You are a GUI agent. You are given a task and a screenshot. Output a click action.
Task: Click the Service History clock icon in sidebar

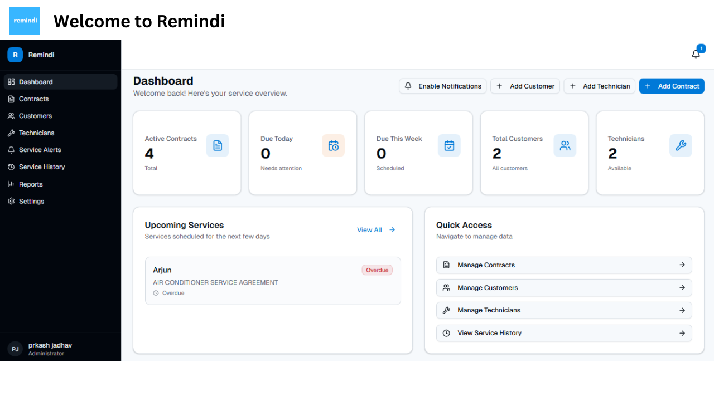11,167
